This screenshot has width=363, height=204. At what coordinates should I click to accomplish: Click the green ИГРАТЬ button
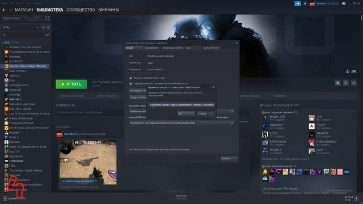point(71,84)
